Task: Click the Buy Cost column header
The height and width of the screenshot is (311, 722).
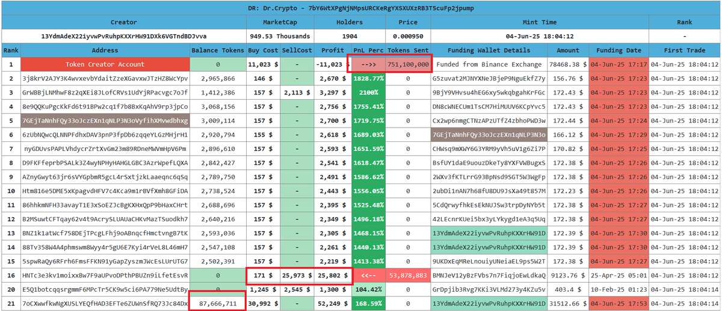Action: tap(263, 50)
